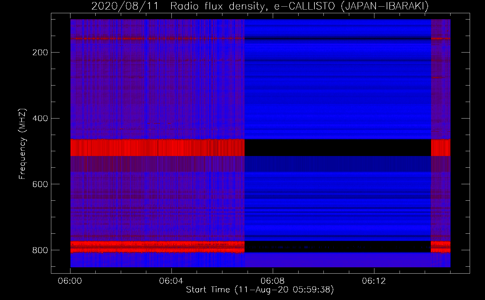Click the 06:04 time tick label
This screenshot has width=485, height=300.
[171, 281]
